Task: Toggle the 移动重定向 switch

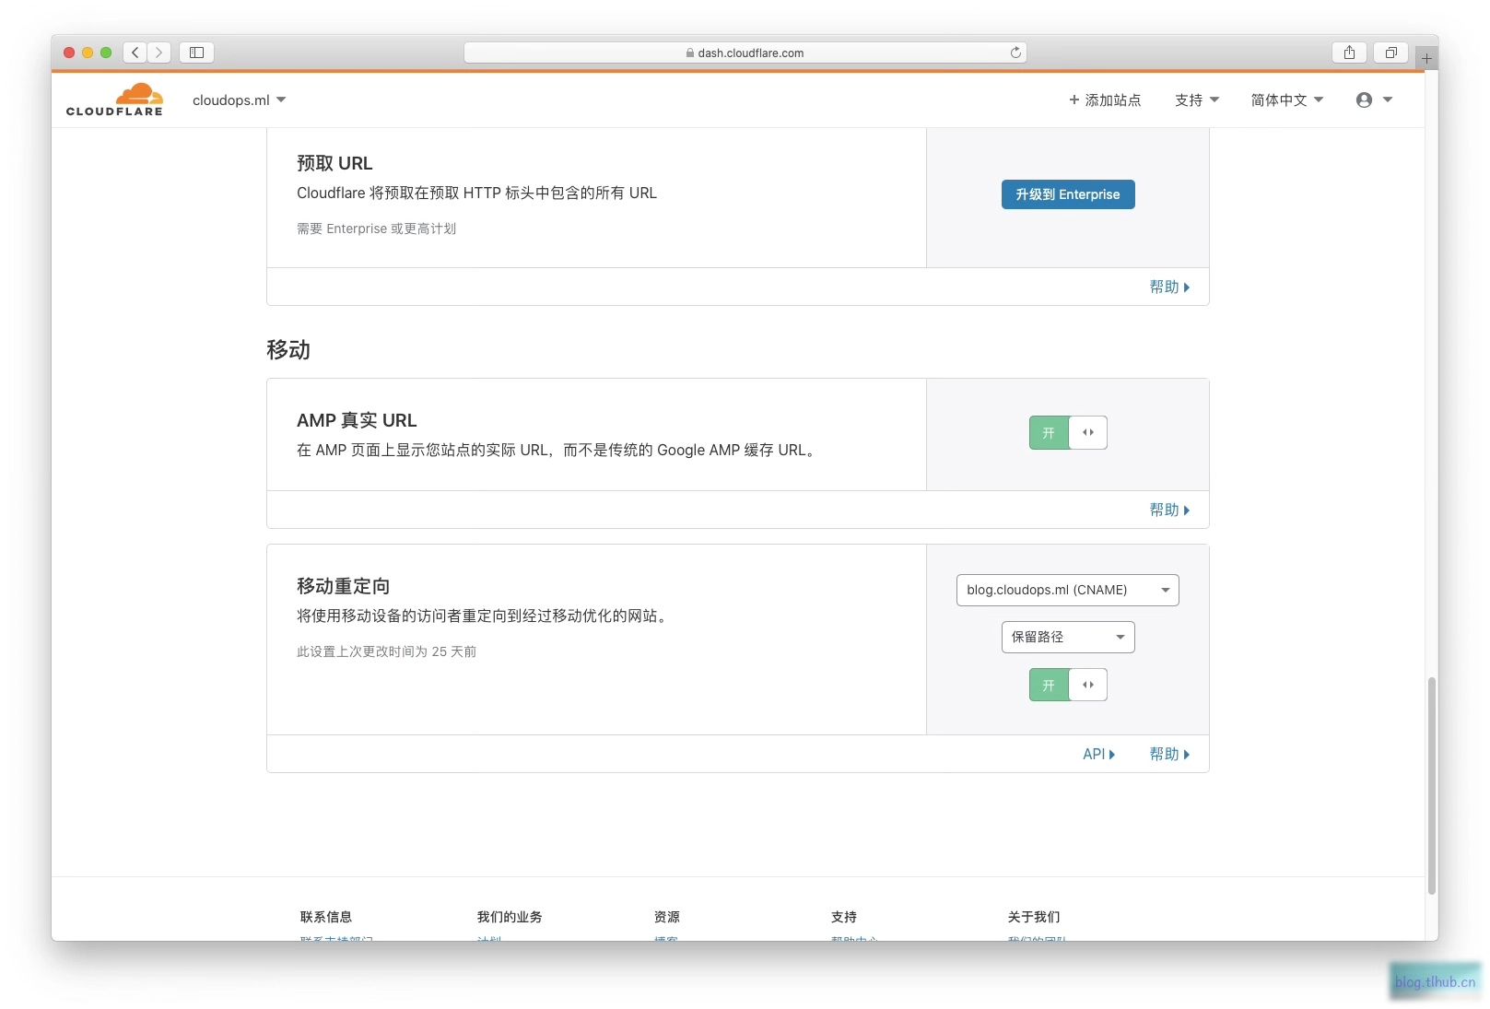Action: [x=1068, y=685]
